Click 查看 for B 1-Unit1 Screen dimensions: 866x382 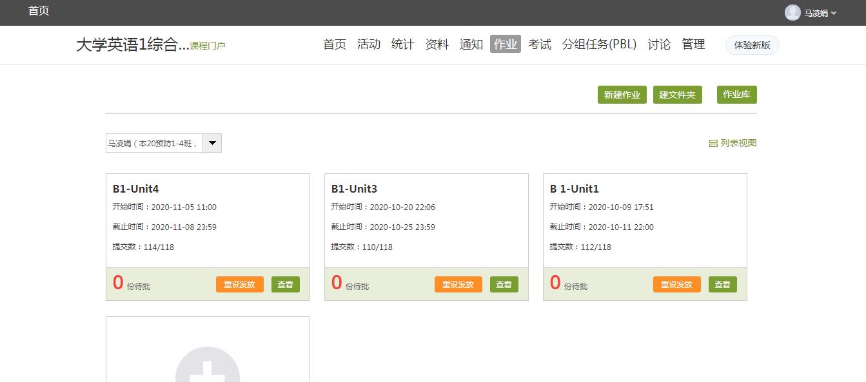723,285
